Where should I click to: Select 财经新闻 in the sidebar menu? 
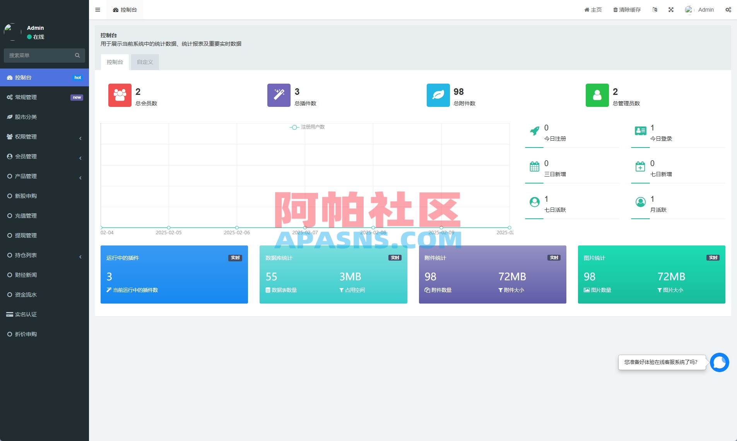[26, 275]
